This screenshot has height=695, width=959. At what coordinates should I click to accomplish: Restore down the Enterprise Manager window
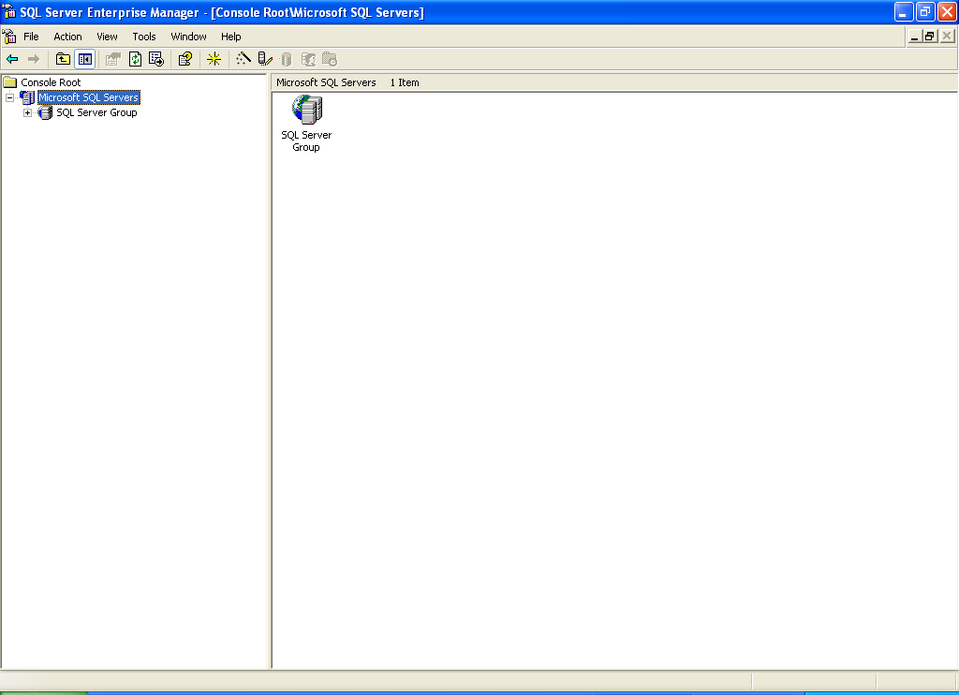925,11
